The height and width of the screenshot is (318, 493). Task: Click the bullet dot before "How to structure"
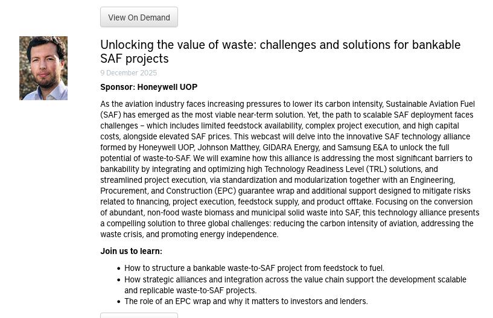pos(118,269)
